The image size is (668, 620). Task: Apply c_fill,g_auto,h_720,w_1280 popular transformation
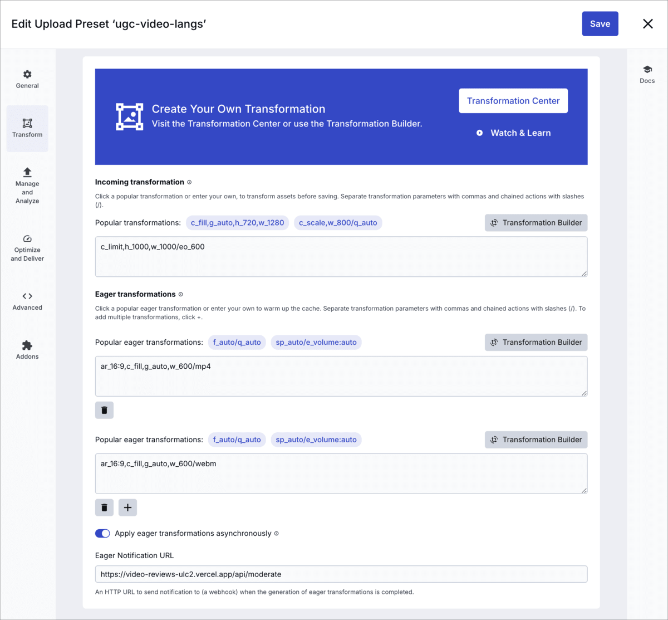237,223
